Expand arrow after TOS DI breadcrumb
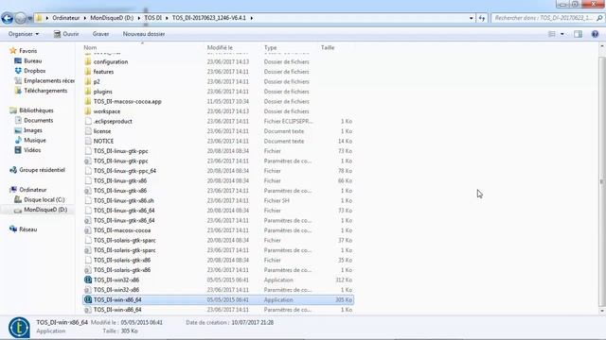 pos(167,18)
